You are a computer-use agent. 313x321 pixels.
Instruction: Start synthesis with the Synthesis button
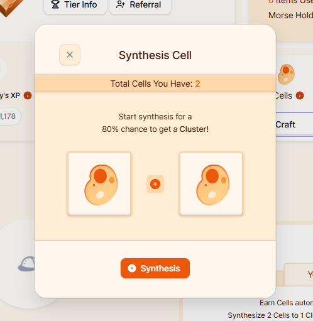pos(155,268)
